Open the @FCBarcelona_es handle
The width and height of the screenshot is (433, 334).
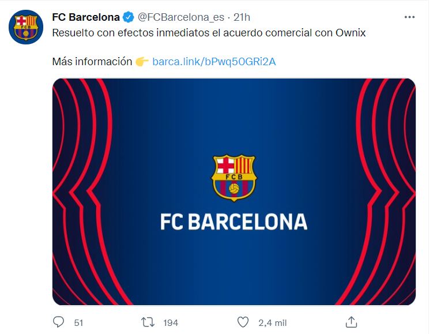(x=181, y=17)
